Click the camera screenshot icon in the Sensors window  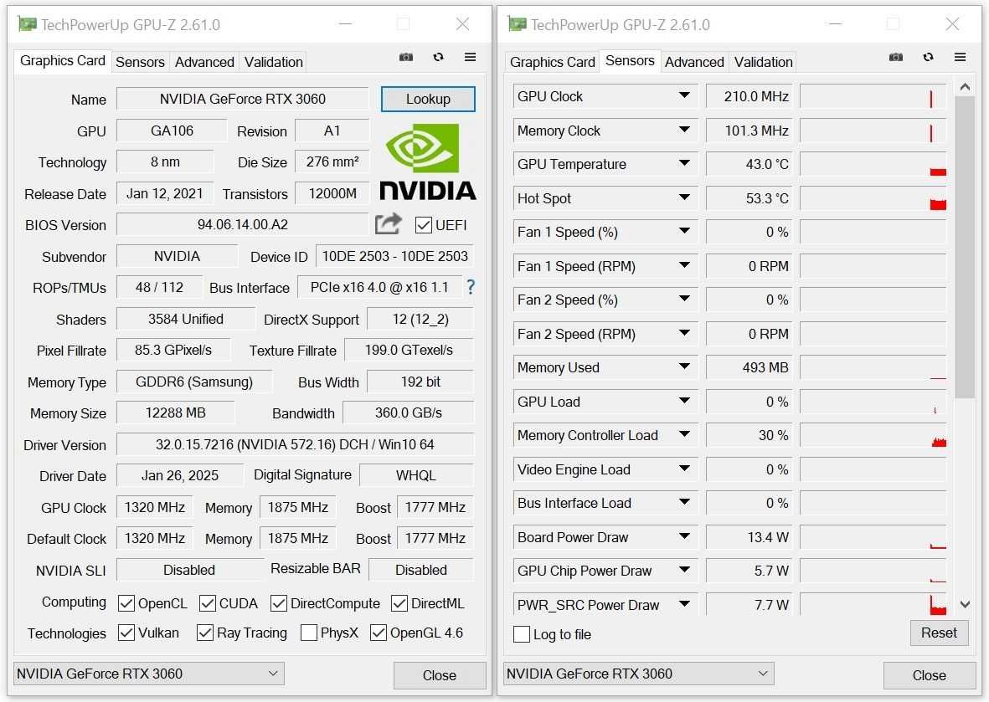click(x=896, y=58)
